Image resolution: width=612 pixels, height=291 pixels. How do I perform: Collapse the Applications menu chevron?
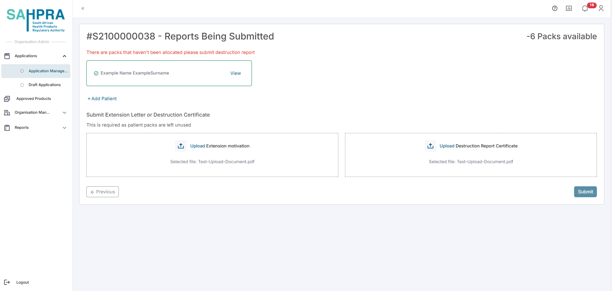[x=65, y=56]
